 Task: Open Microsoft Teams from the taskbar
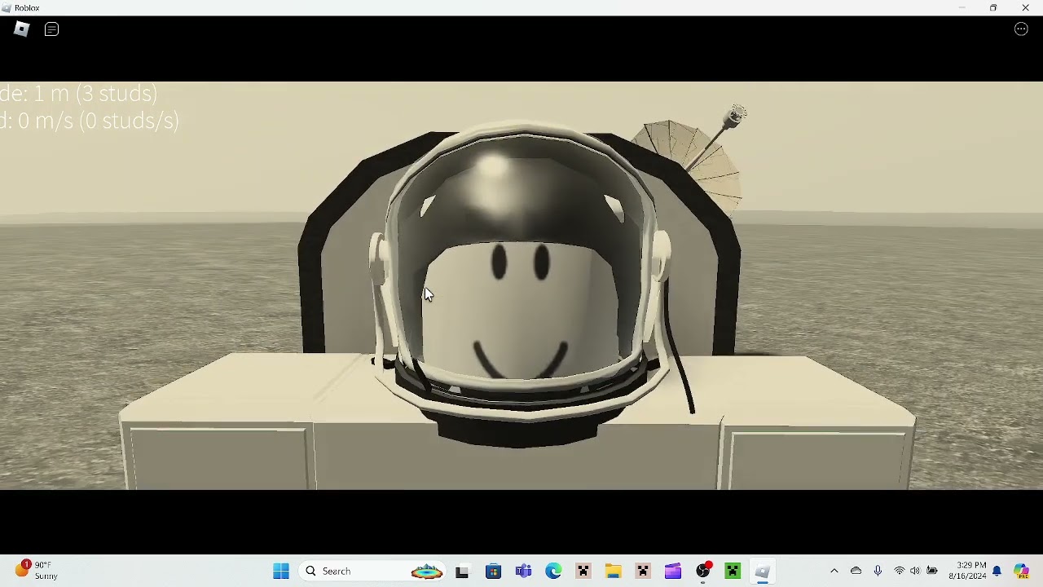[x=523, y=572]
